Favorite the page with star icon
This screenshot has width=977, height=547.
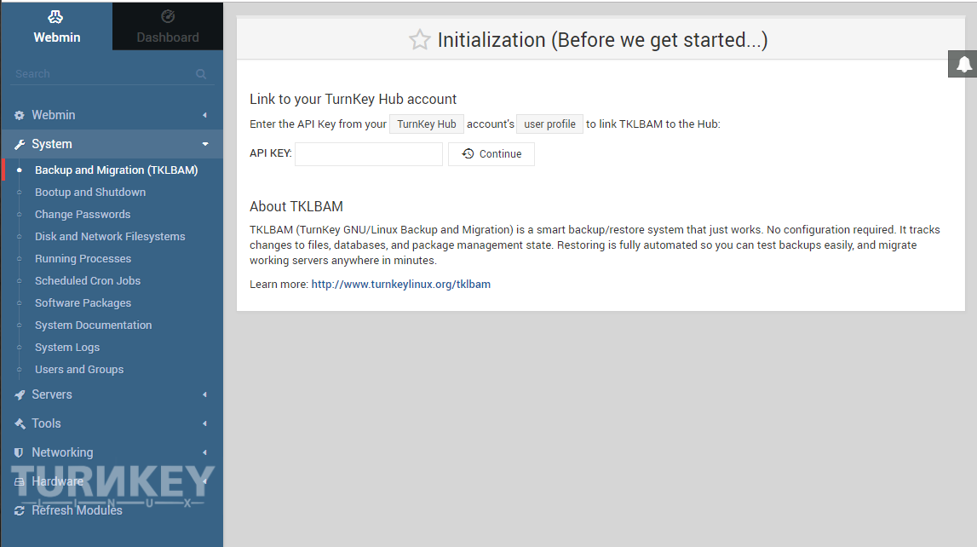coord(419,40)
